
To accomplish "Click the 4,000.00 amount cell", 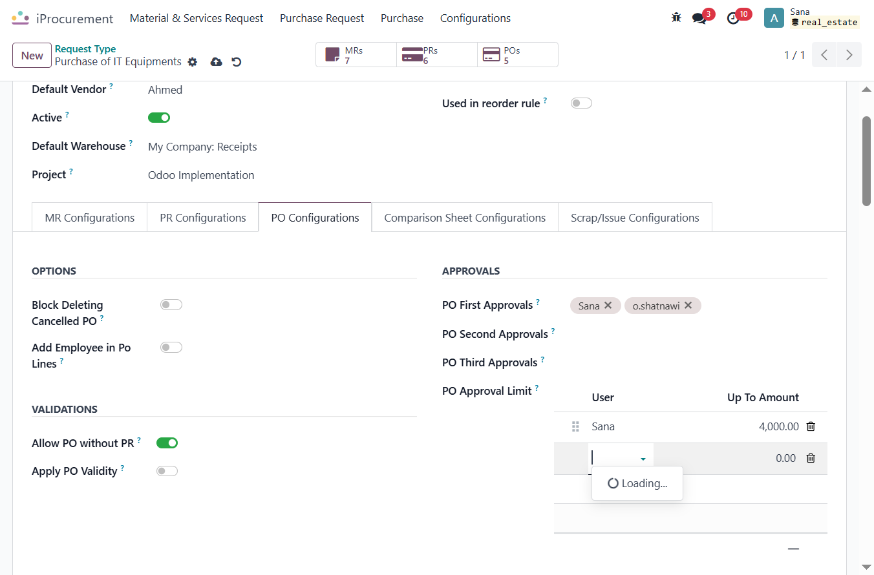I will [778, 426].
